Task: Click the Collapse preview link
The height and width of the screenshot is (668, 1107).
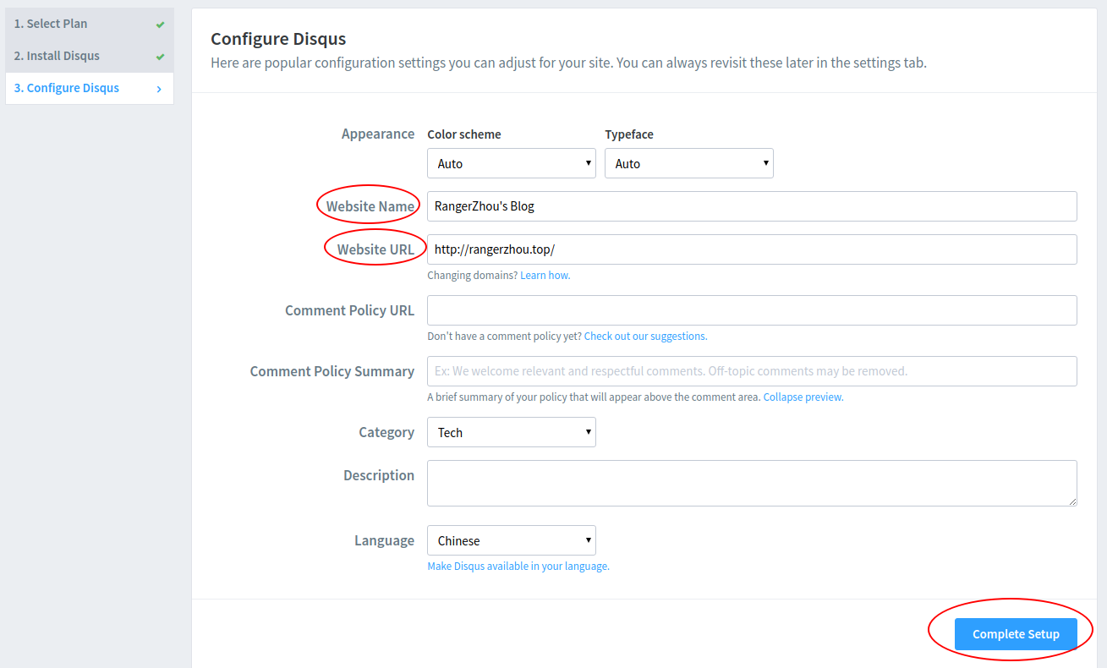Action: 803,397
